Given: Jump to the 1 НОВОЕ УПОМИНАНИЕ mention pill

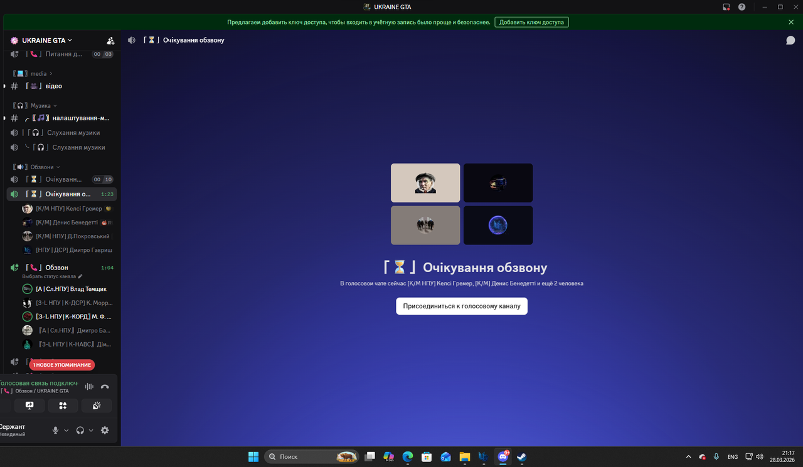Looking at the screenshot, I should [61, 365].
